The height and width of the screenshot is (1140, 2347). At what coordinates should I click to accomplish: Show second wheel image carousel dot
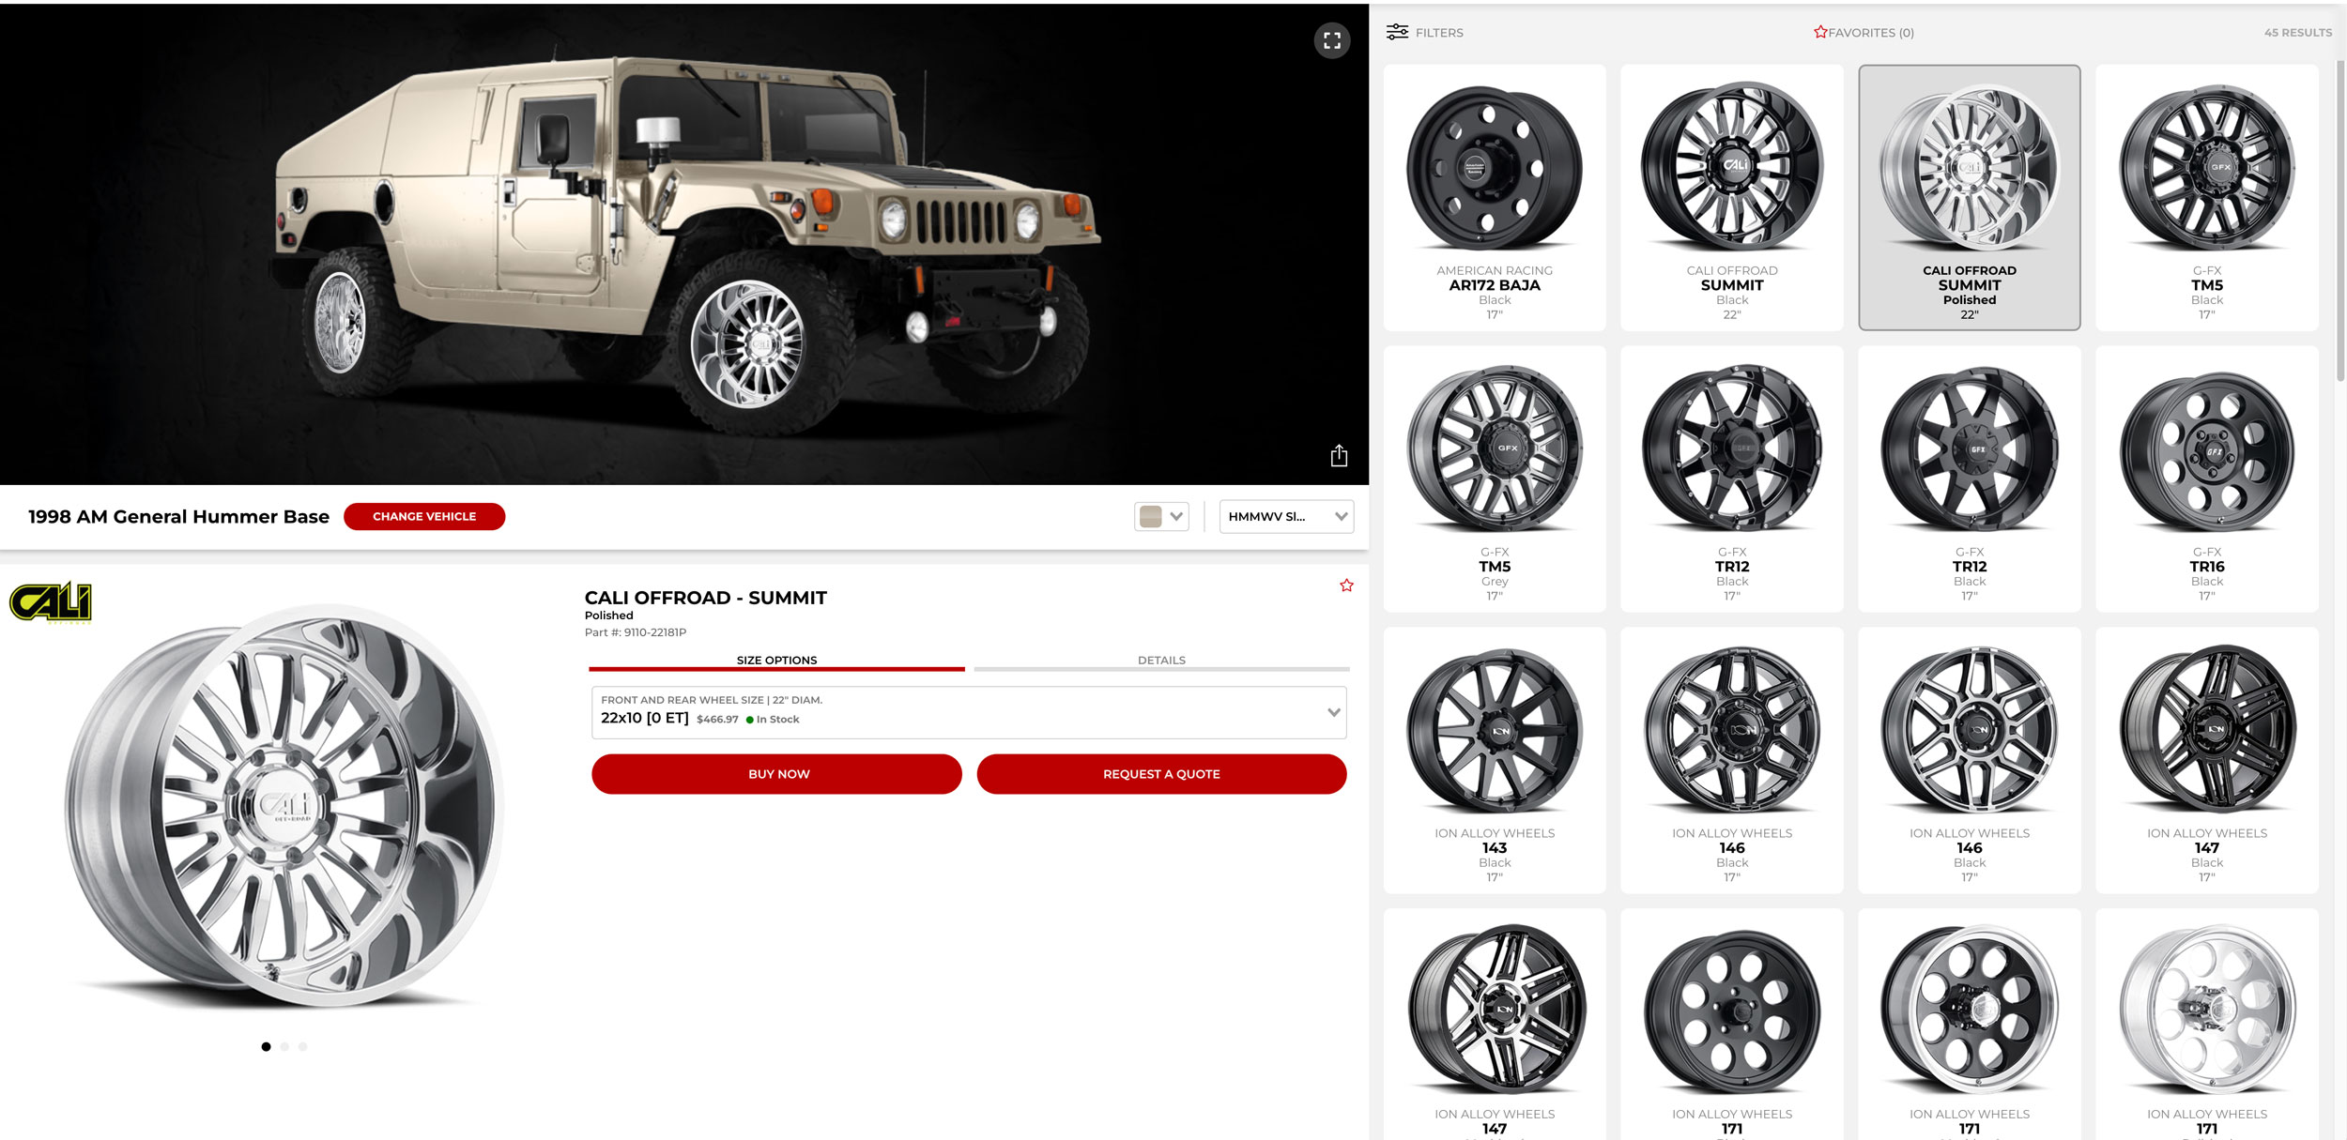click(x=284, y=1047)
